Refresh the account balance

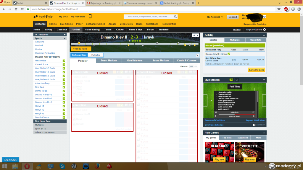[x=264, y=17]
